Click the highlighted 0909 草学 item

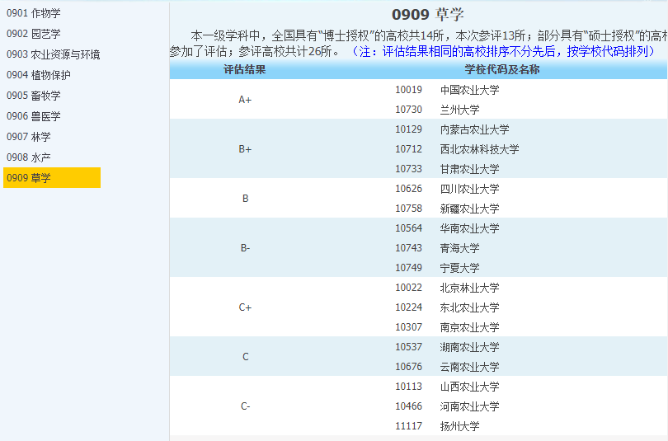click(x=52, y=177)
